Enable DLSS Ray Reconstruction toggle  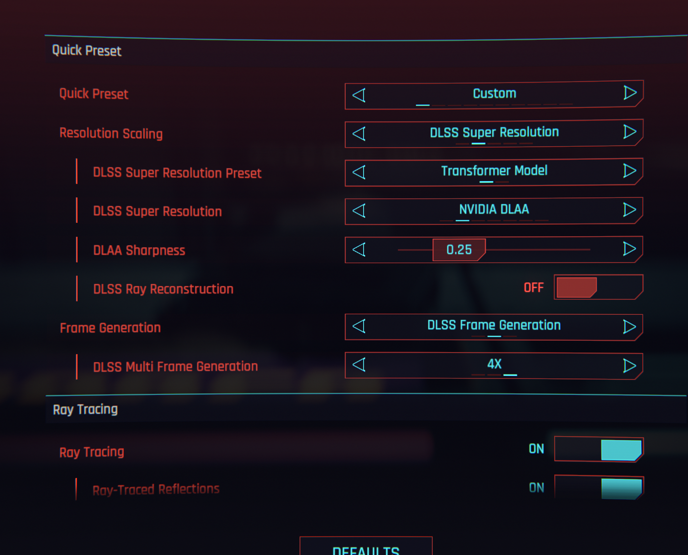(x=598, y=287)
